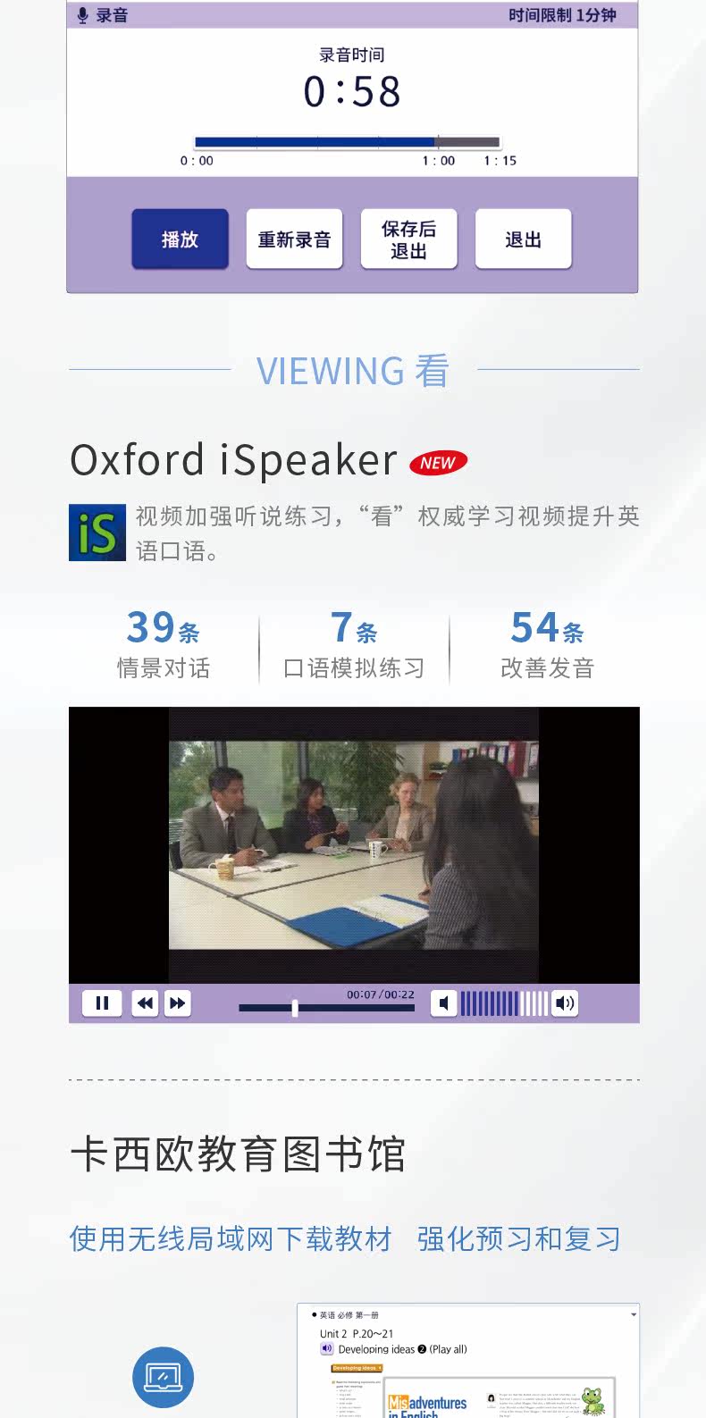Click the 7条 口语模拟练习 statistic
Viewport: 706px width, 1418px height.
[354, 644]
